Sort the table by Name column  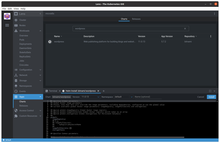click(58, 36)
